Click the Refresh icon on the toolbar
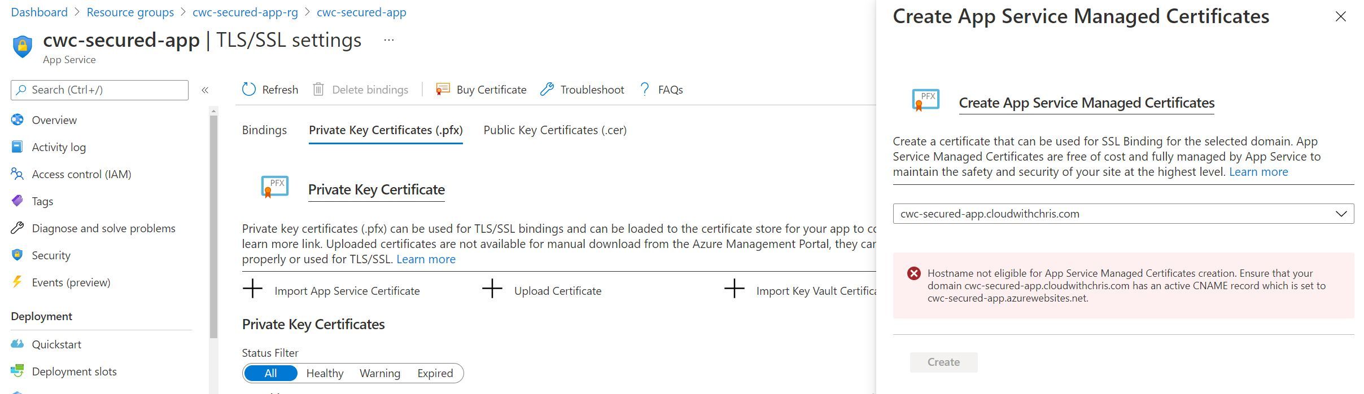 248,89
